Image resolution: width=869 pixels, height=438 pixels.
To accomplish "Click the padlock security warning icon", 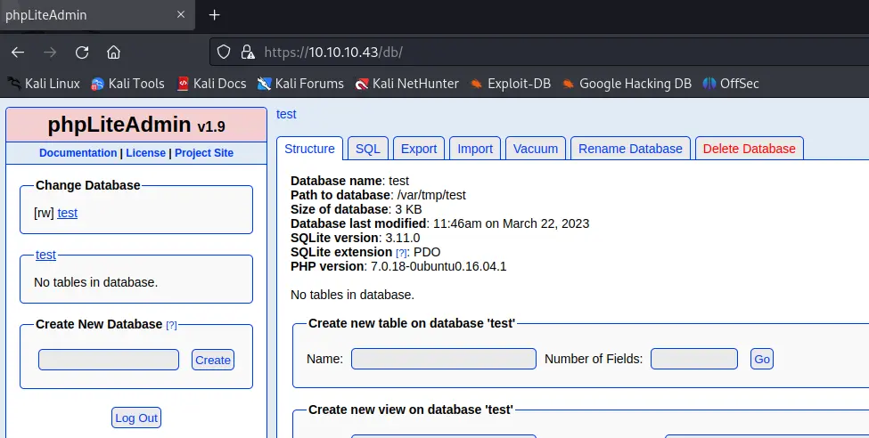I will 248,52.
